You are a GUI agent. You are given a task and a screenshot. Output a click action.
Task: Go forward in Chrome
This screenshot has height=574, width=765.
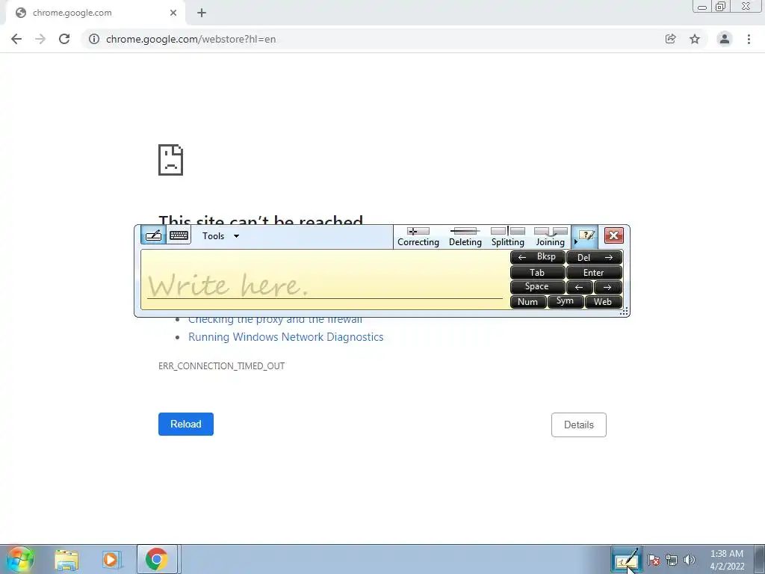tap(40, 39)
